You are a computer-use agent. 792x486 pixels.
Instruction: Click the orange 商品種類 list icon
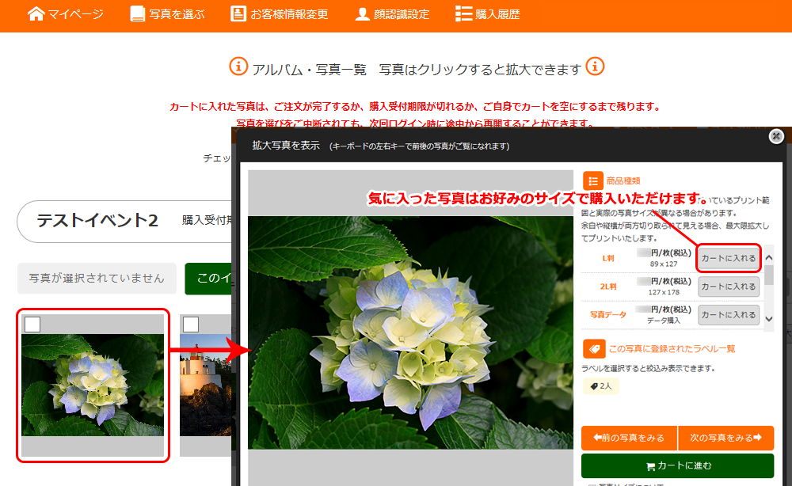(592, 181)
